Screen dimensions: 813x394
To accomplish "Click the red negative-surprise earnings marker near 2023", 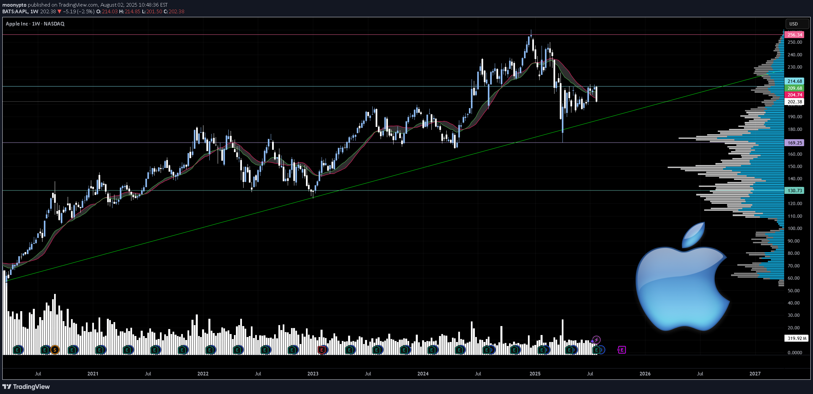I will [x=322, y=350].
